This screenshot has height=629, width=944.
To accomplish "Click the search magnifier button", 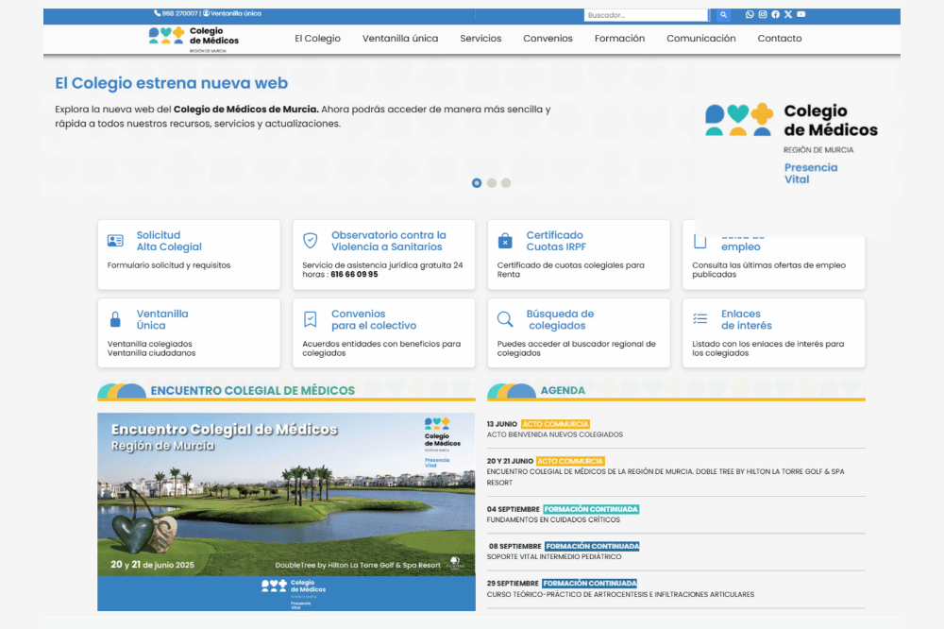I will click(723, 15).
